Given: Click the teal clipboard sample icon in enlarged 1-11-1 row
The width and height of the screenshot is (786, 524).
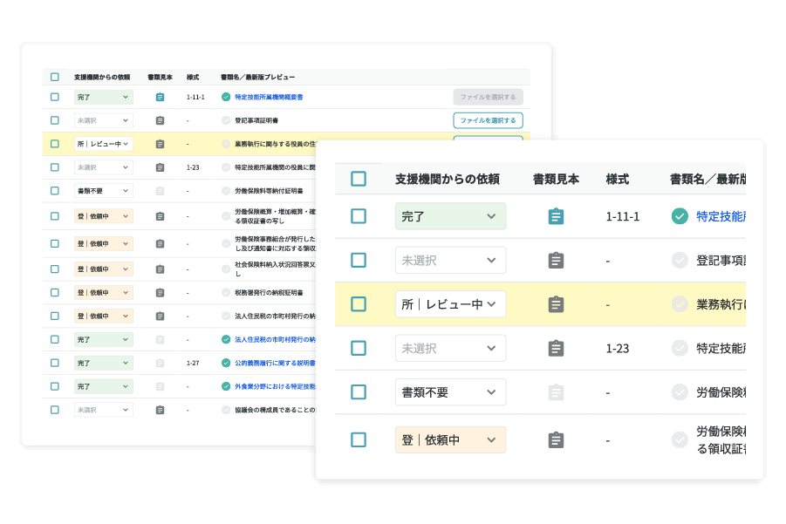Looking at the screenshot, I should [556, 216].
